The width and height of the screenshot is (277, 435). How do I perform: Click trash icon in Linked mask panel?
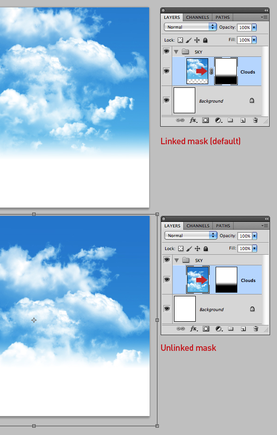click(x=255, y=120)
